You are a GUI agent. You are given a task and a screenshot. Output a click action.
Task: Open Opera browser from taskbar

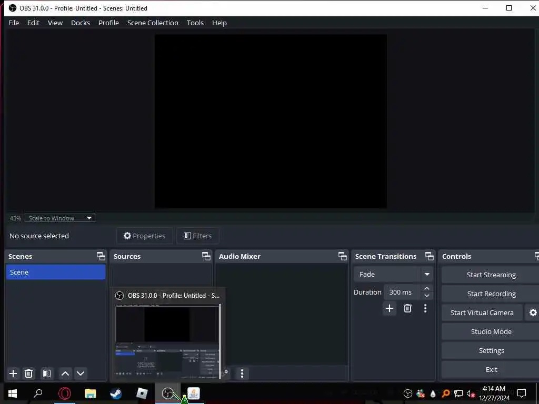[x=65, y=393]
